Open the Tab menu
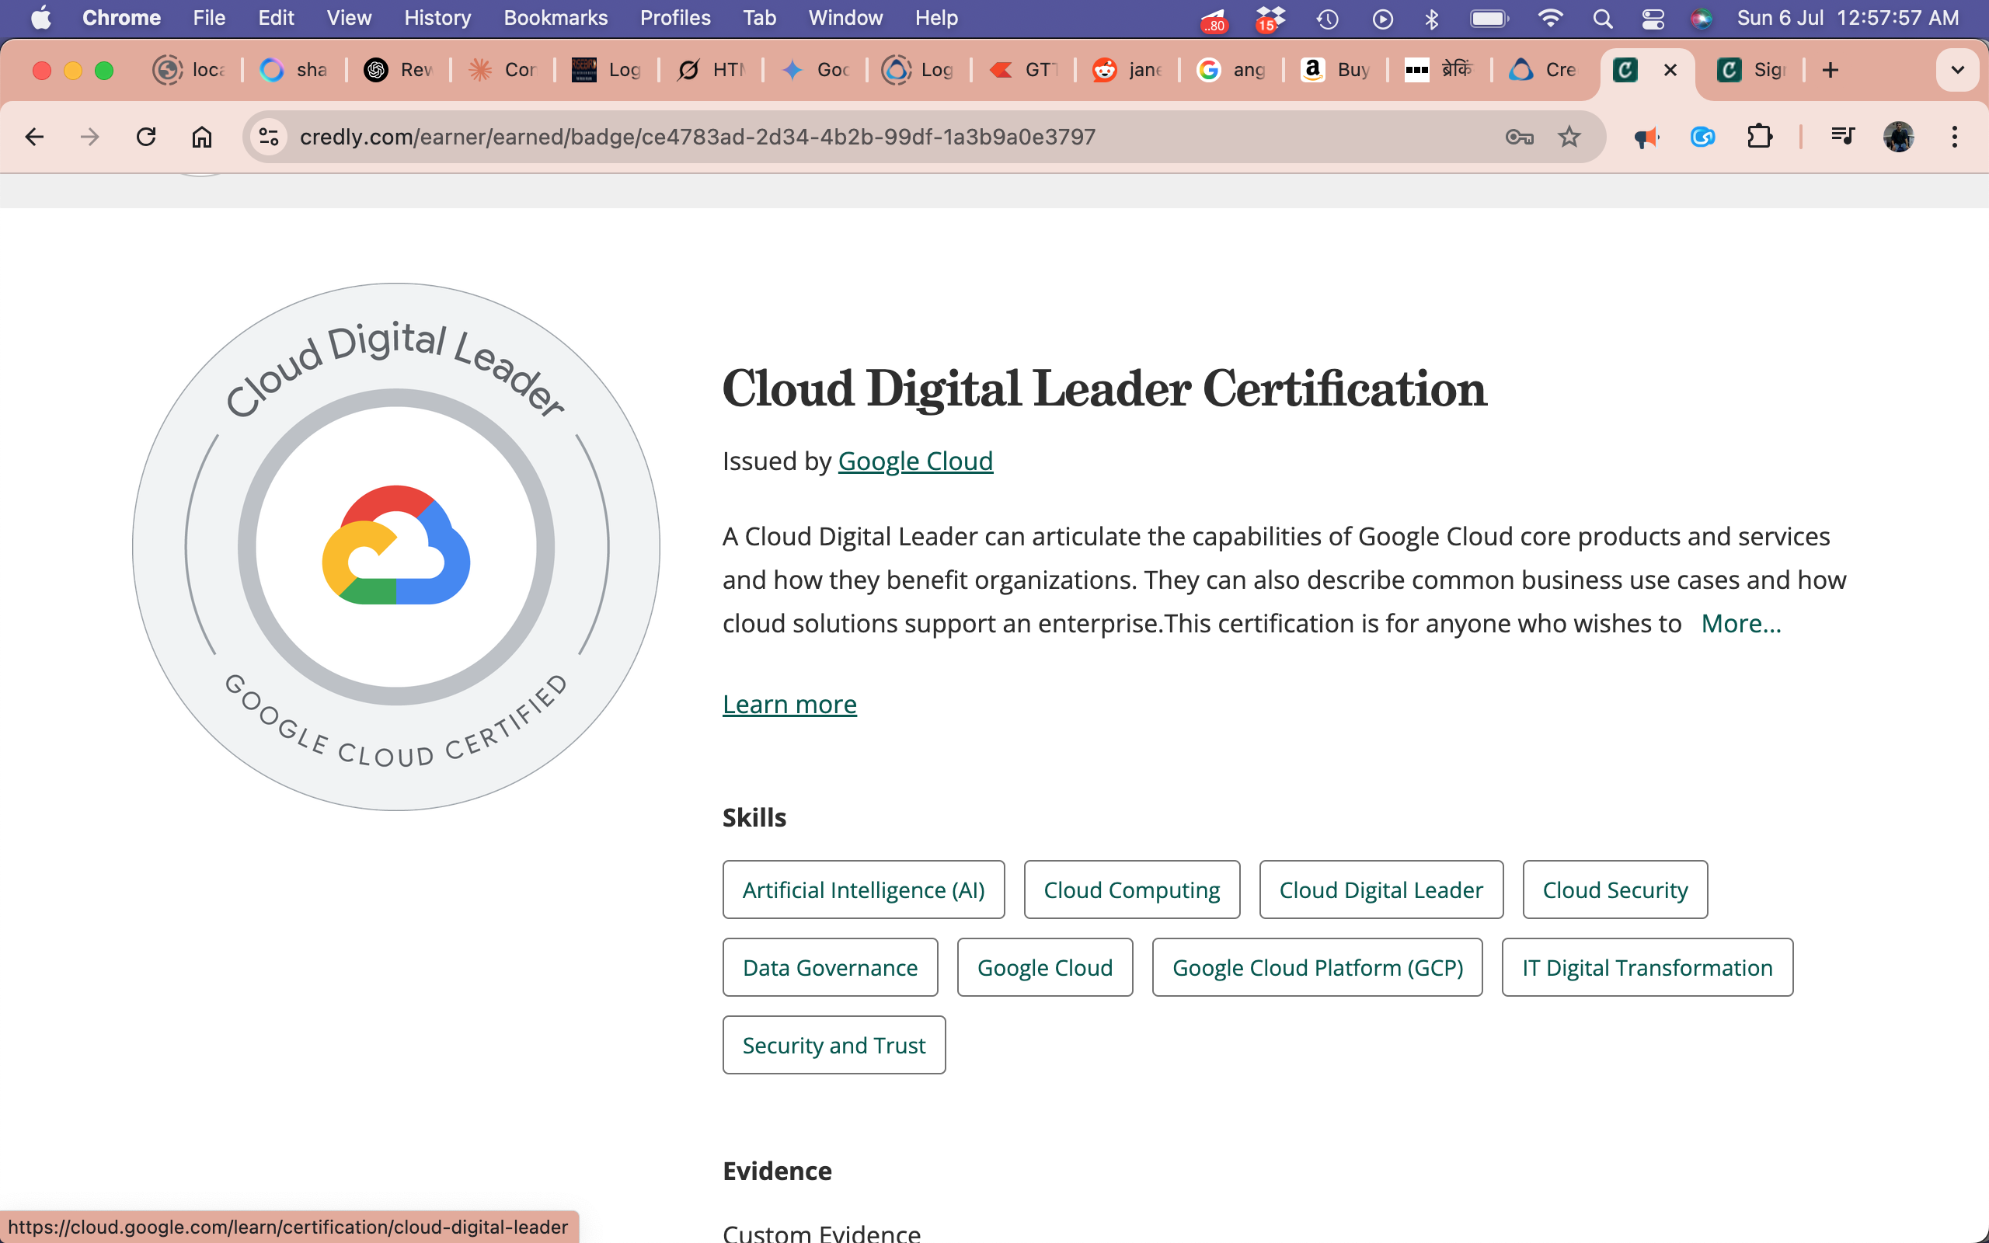1989x1243 pixels. tap(759, 18)
